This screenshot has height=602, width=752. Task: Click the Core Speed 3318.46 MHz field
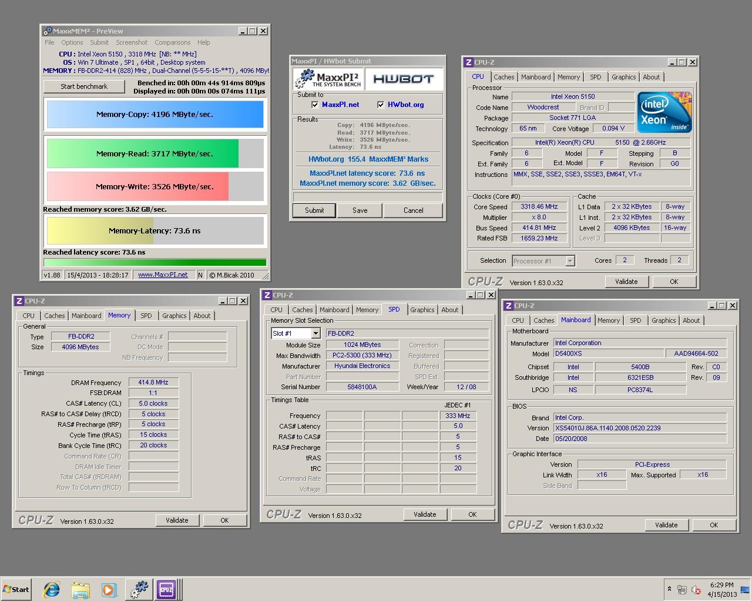(x=539, y=207)
